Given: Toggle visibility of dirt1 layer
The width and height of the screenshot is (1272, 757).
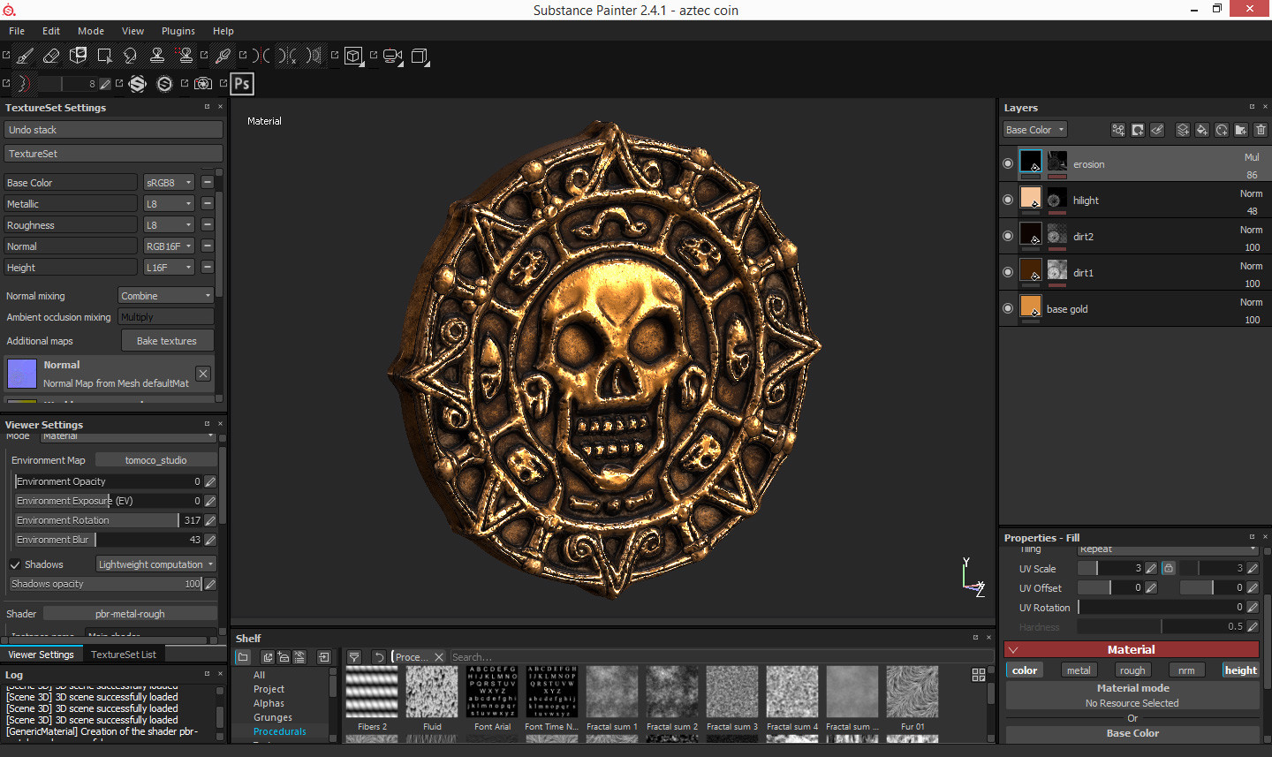Looking at the screenshot, I should pyautogui.click(x=1008, y=272).
